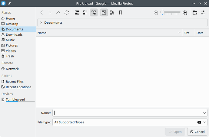Click the Cancel button
This screenshot has width=209, height=137.
[197, 132]
